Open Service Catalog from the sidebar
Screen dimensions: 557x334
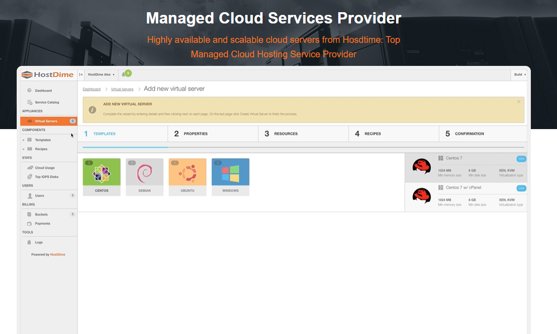[x=46, y=102]
